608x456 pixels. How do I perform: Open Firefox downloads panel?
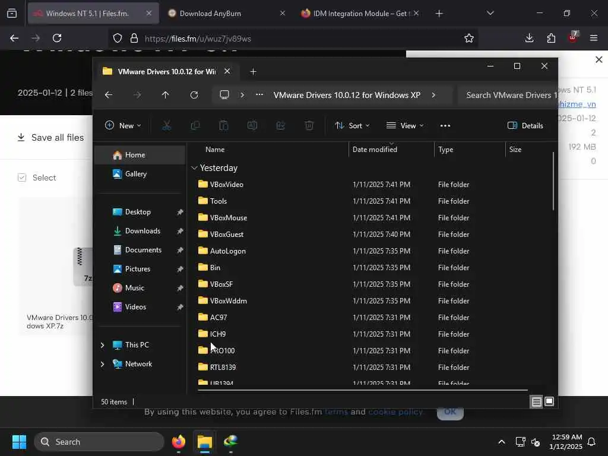pos(529,38)
